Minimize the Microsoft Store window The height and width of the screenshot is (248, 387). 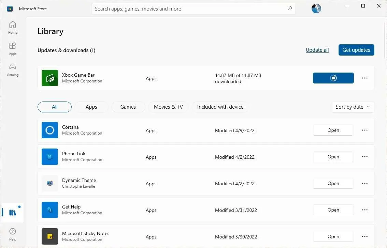[x=347, y=6]
